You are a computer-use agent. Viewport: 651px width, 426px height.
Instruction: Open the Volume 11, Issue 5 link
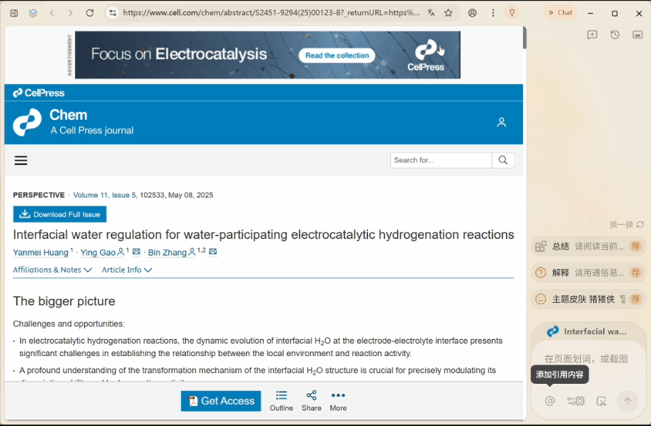(104, 196)
